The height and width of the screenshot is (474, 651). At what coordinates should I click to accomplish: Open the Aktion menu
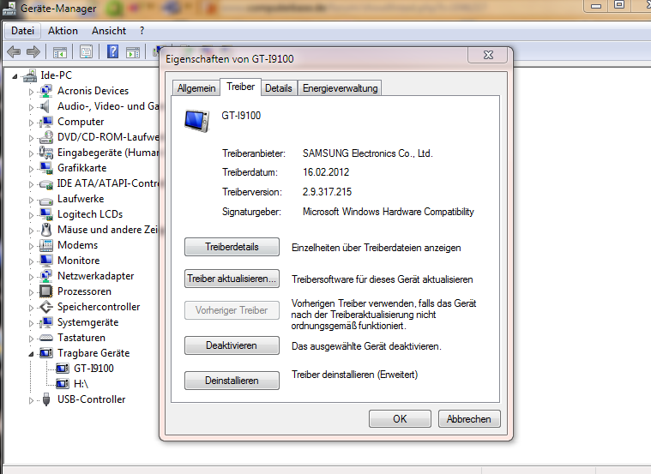coord(63,31)
